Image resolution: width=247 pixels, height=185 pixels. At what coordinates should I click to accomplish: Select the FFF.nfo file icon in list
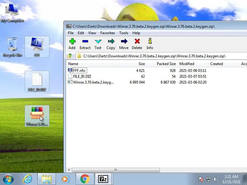(70, 70)
